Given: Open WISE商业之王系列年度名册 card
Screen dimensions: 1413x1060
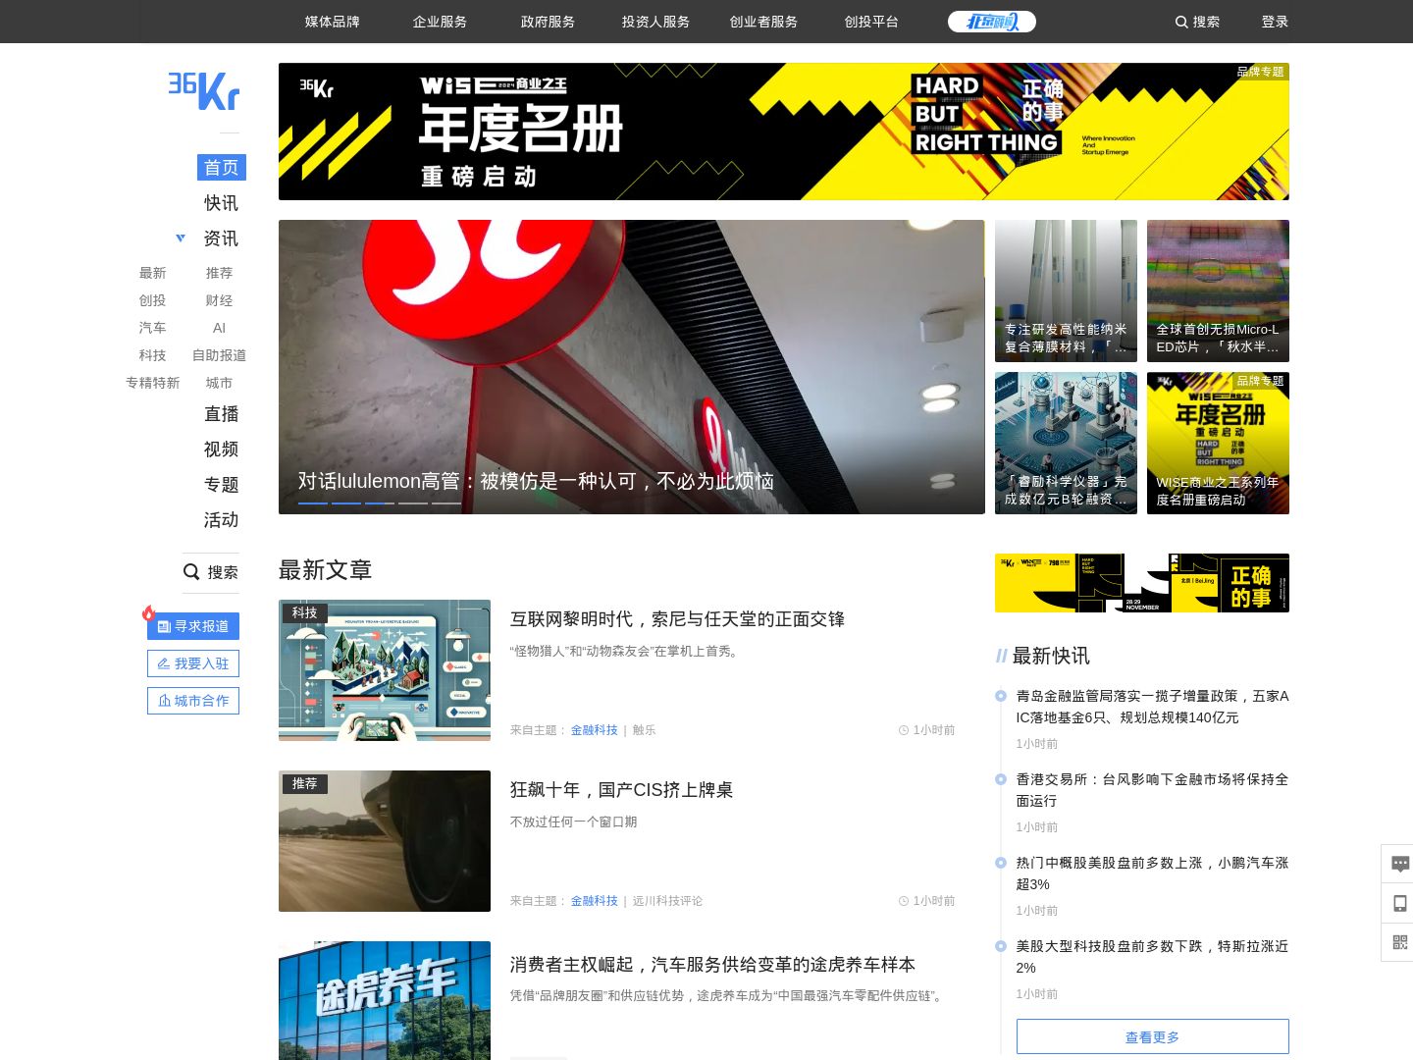Looking at the screenshot, I should (x=1218, y=443).
